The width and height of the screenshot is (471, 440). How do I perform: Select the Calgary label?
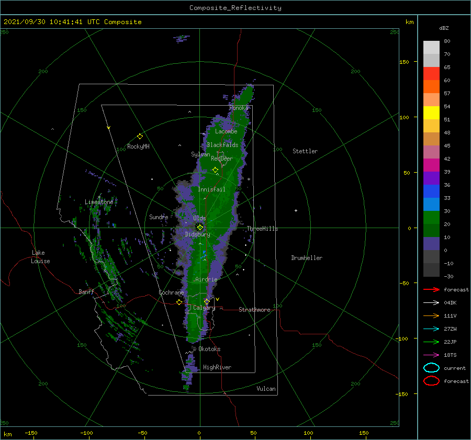pos(204,308)
